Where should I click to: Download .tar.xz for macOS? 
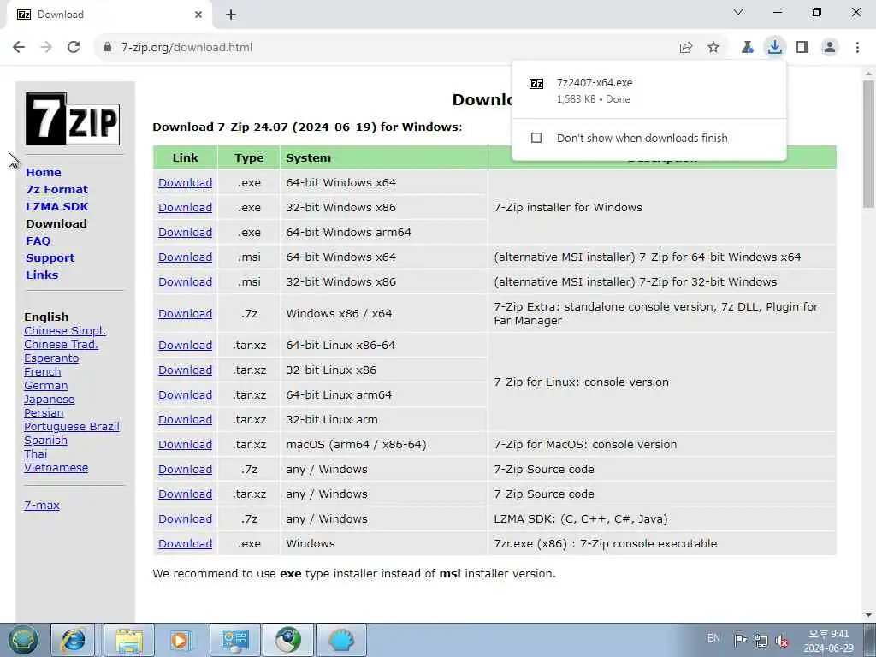click(x=185, y=444)
